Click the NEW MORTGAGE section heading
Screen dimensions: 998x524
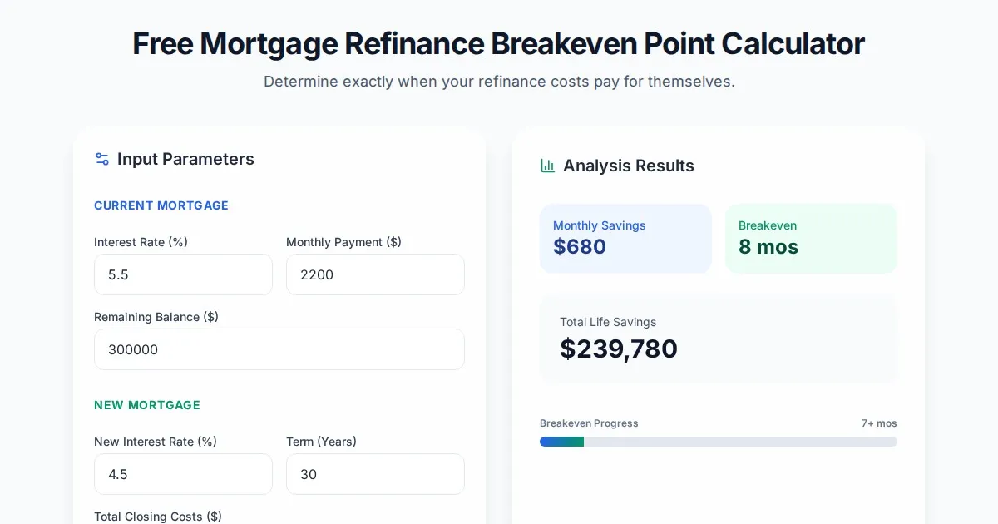coord(147,405)
